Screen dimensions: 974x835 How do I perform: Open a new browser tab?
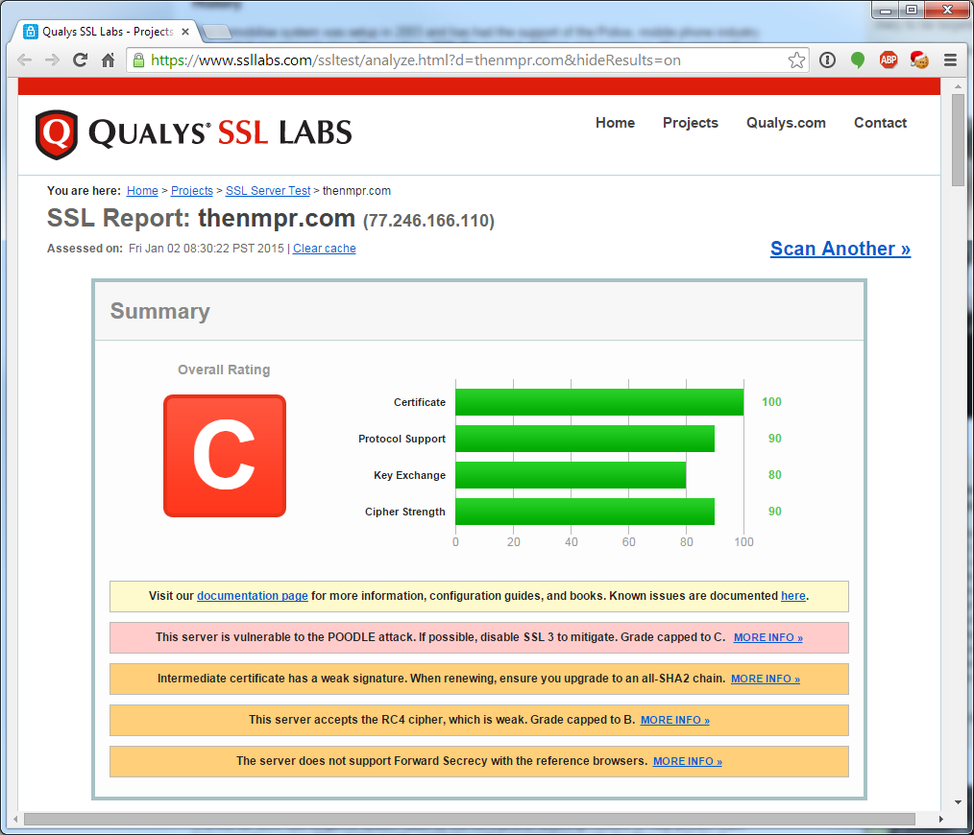coord(217,32)
